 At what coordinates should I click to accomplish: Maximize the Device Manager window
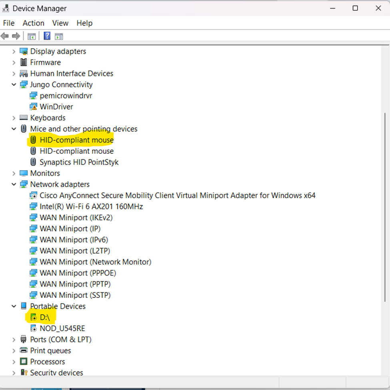click(355, 8)
